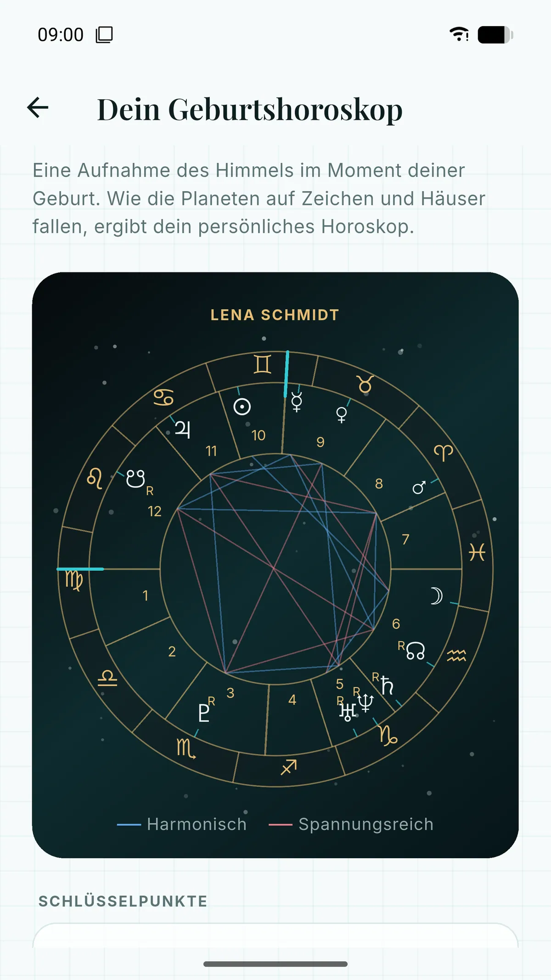Select the Gemini zodiac sign
The height and width of the screenshot is (980, 551).
click(262, 364)
